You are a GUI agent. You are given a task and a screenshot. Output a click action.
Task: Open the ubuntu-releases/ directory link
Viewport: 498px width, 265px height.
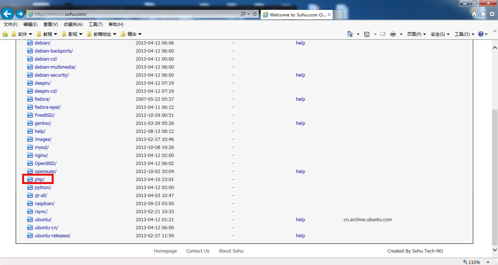[52, 235]
